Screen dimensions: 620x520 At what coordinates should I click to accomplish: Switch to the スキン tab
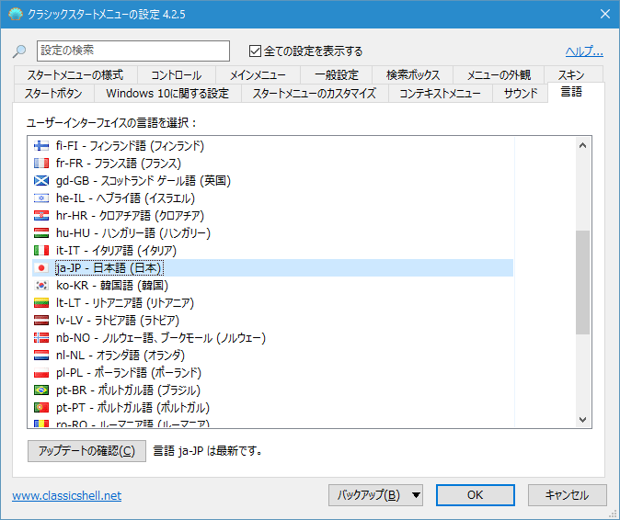click(571, 74)
